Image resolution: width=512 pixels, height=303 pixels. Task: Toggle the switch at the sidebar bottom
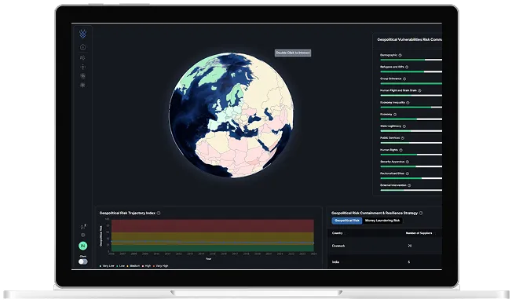click(83, 261)
